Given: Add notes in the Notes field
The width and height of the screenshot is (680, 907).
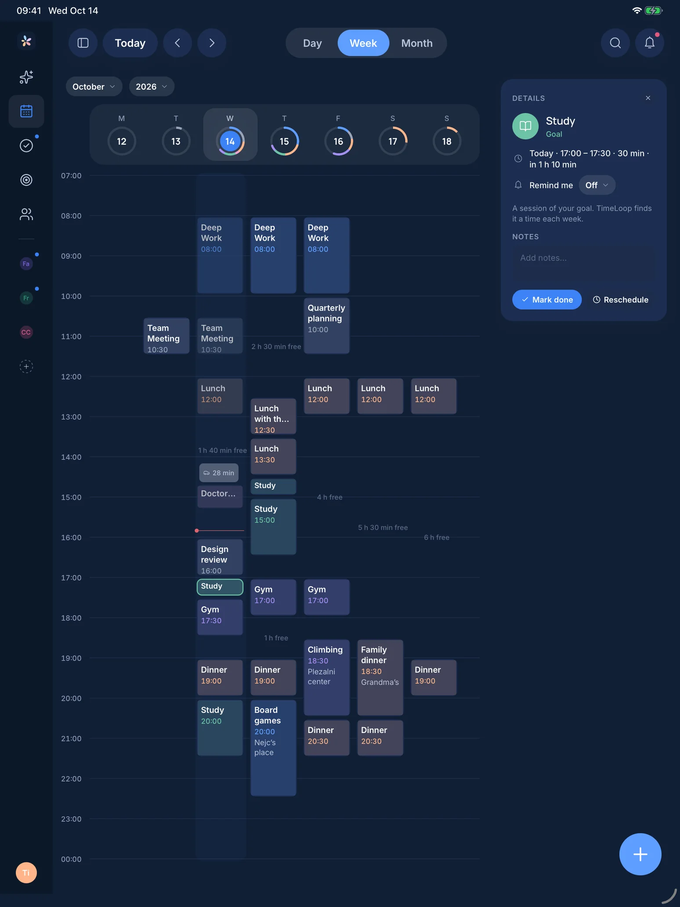Looking at the screenshot, I should [583, 263].
